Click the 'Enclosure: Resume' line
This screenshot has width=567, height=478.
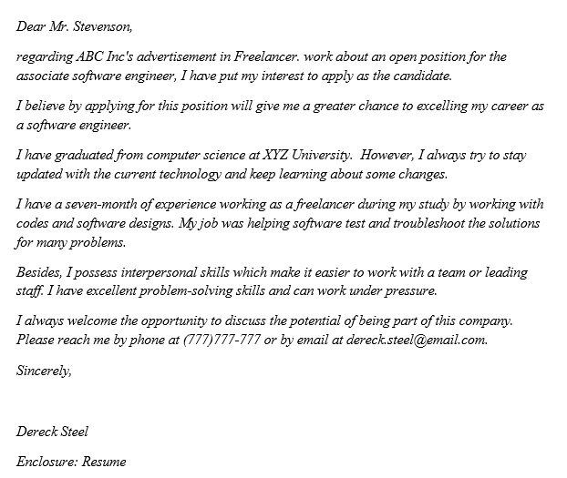click(x=71, y=461)
